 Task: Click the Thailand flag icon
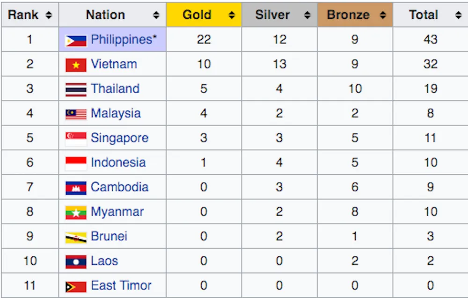pyautogui.click(x=76, y=89)
